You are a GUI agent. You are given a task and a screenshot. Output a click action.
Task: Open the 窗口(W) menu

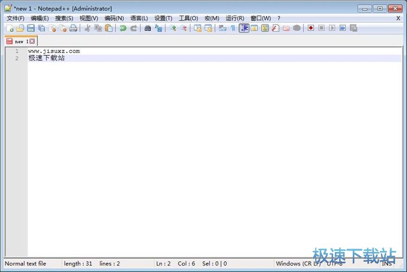(261, 18)
